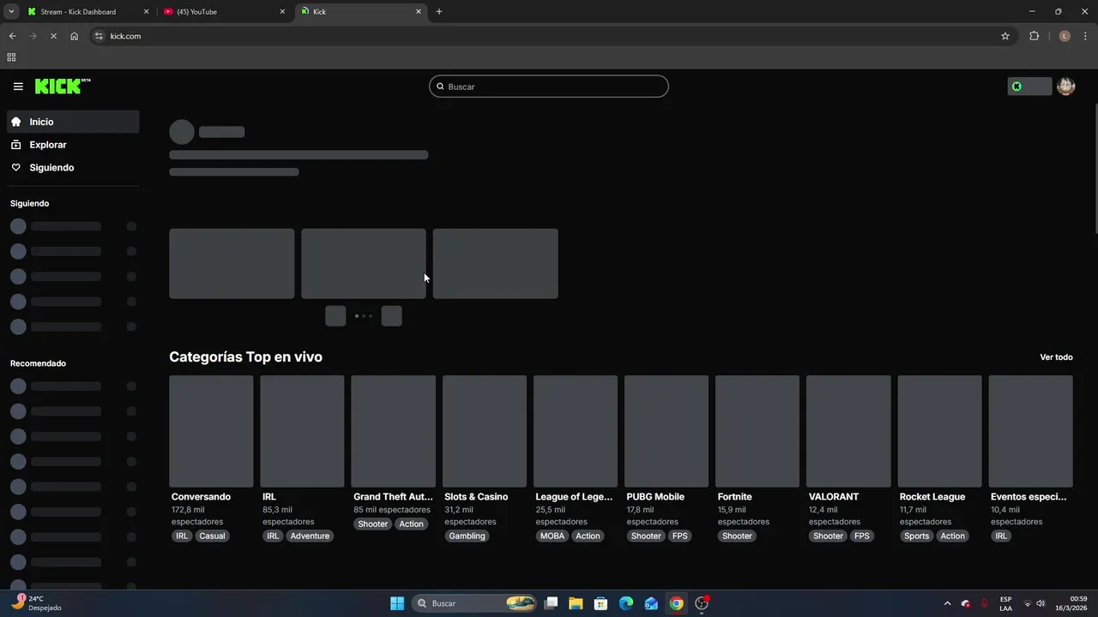Screen dimensions: 1098x617
Task: Open the VALORANT category title
Action: 834,497
